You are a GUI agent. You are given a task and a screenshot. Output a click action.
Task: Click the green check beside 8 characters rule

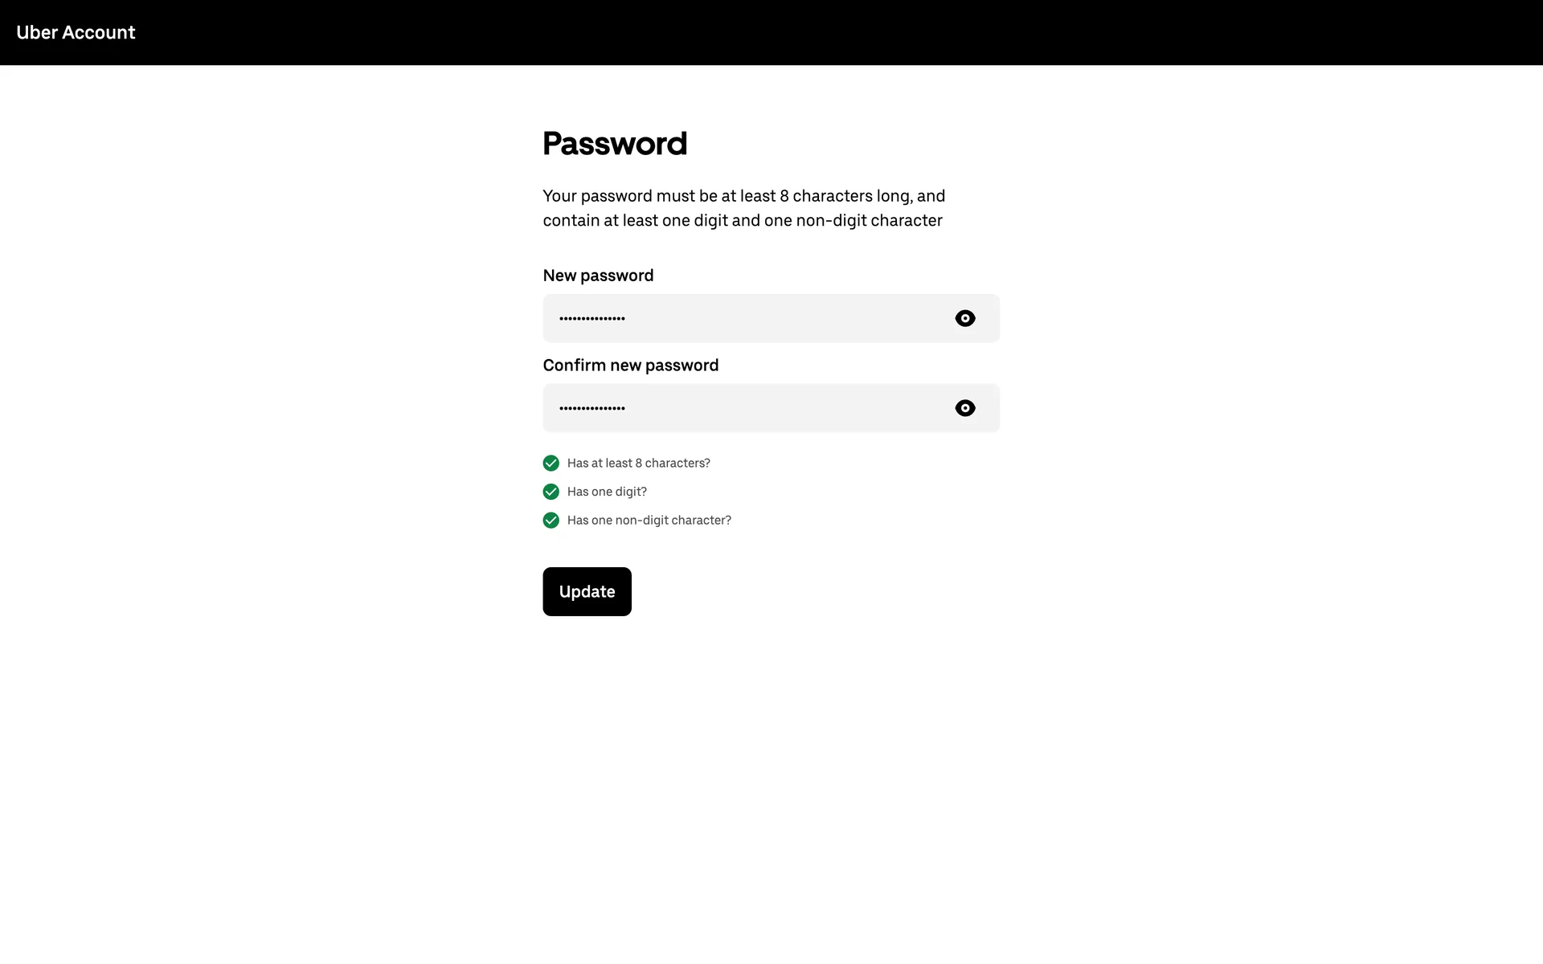[550, 463]
